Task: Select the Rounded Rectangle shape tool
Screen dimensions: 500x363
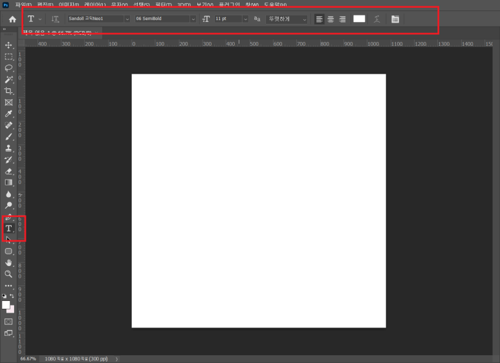Action: tap(8, 251)
